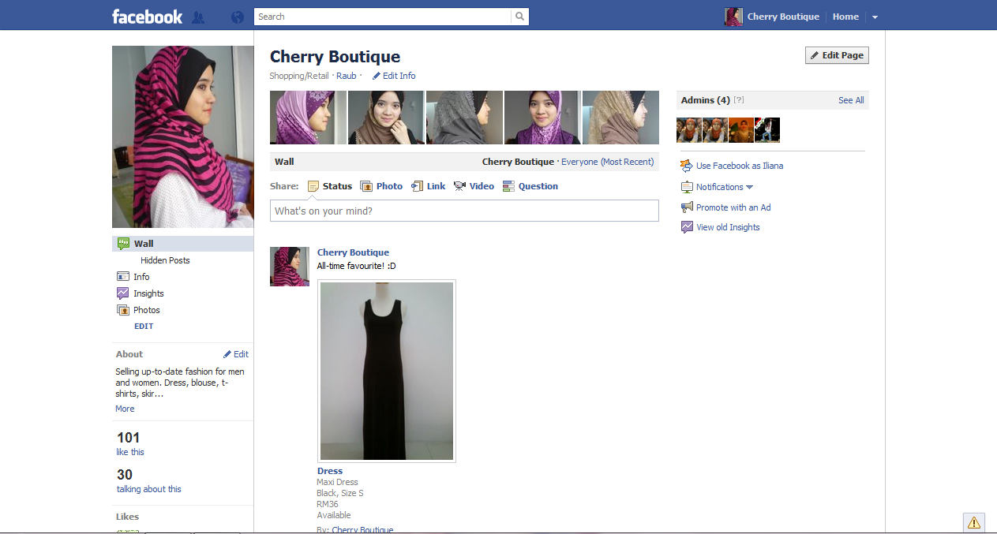997x534 pixels.
Task: Click the Photo share icon
Action: 366,186
